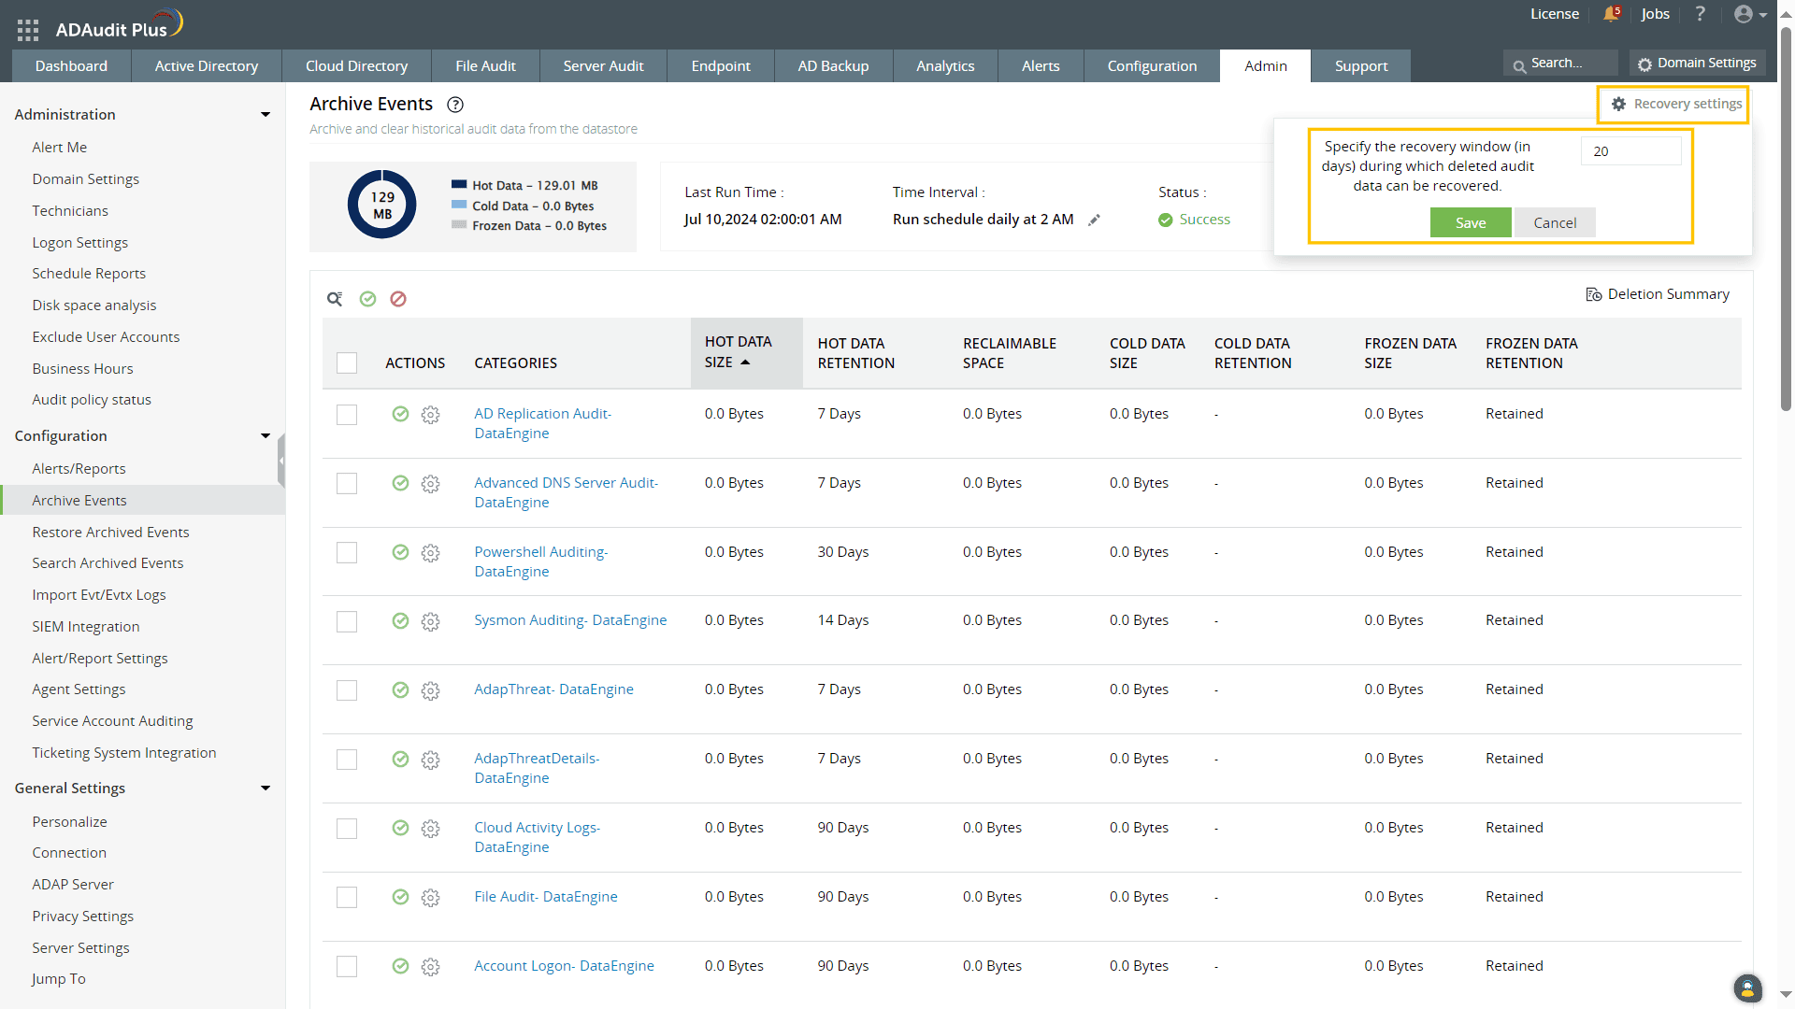Tick the select-all checkbox in table header
The width and height of the screenshot is (1795, 1009).
click(347, 363)
